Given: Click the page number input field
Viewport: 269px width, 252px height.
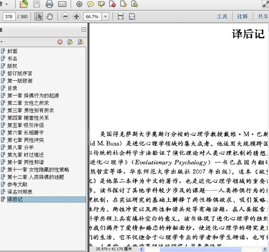Looking at the screenshot, I should pyautogui.click(x=8, y=17).
